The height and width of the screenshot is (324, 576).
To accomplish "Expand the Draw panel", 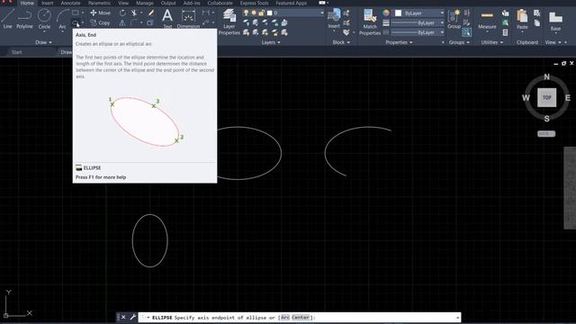I will 44,42.
